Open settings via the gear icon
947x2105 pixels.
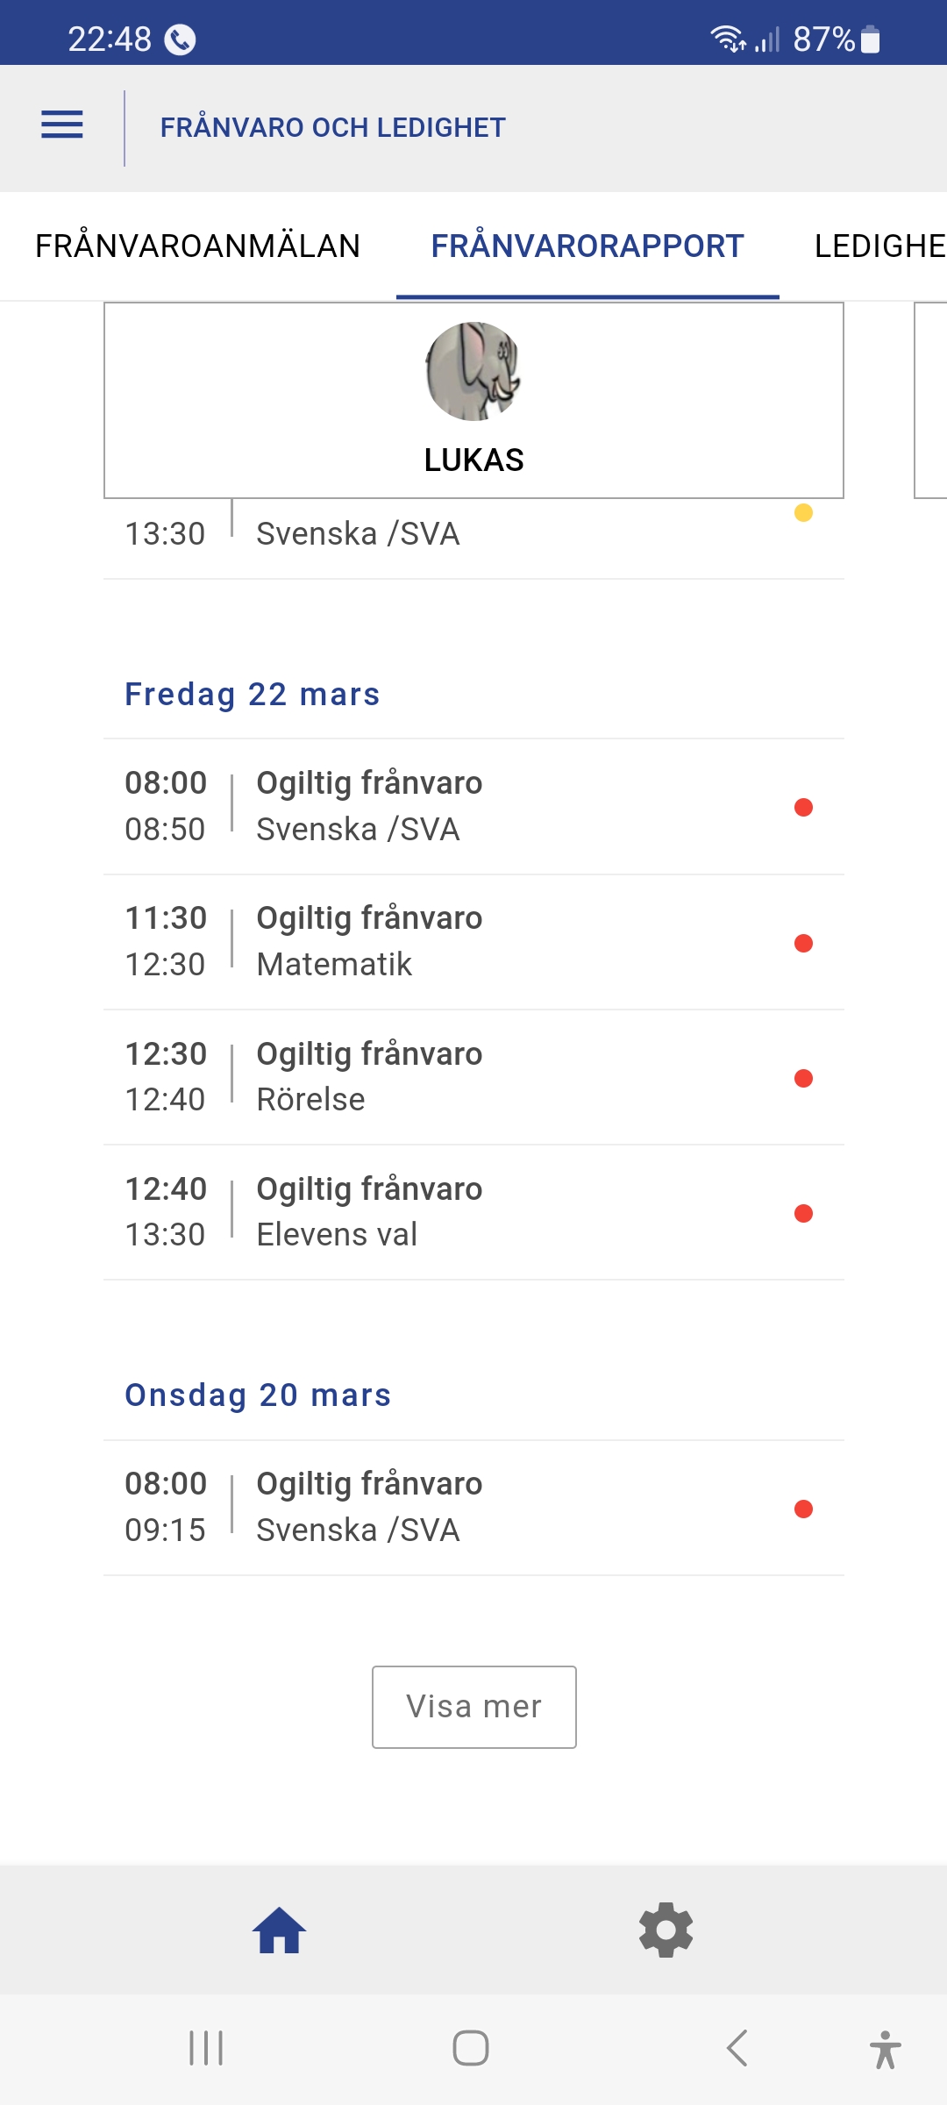click(x=666, y=1930)
